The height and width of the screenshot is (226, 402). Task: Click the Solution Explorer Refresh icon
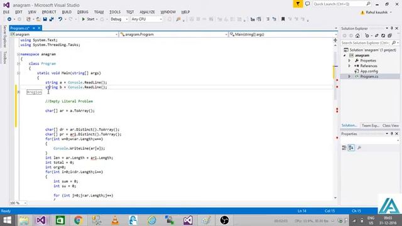pos(383,36)
